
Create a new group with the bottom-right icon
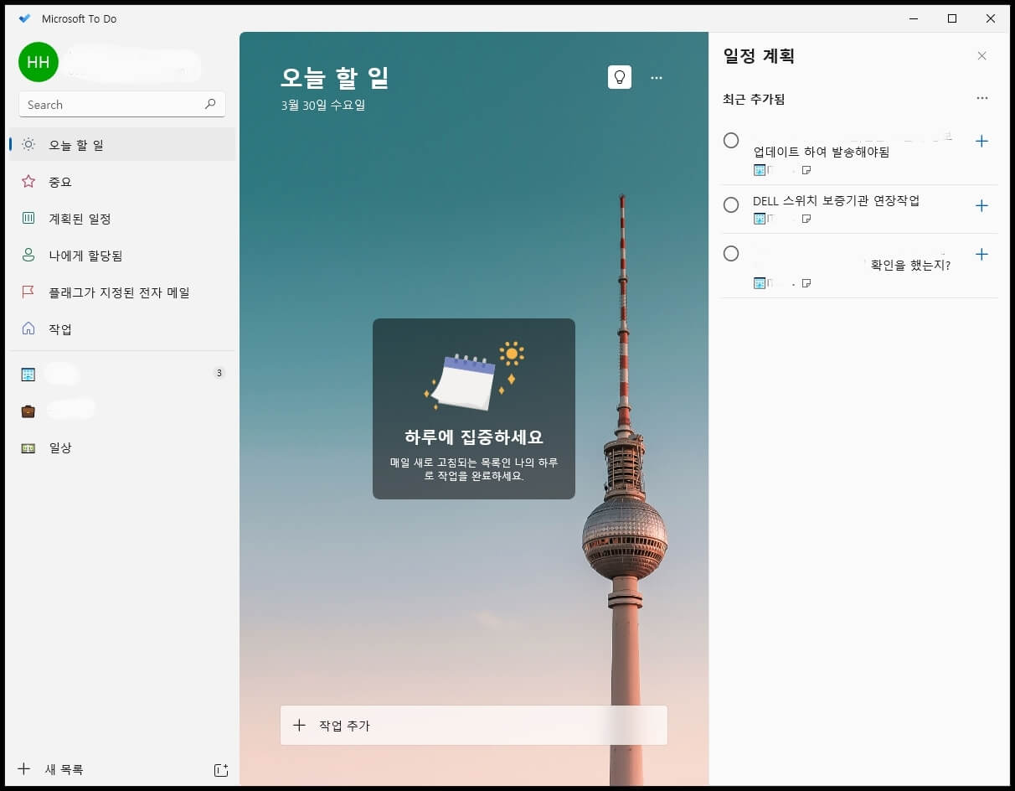click(x=220, y=769)
